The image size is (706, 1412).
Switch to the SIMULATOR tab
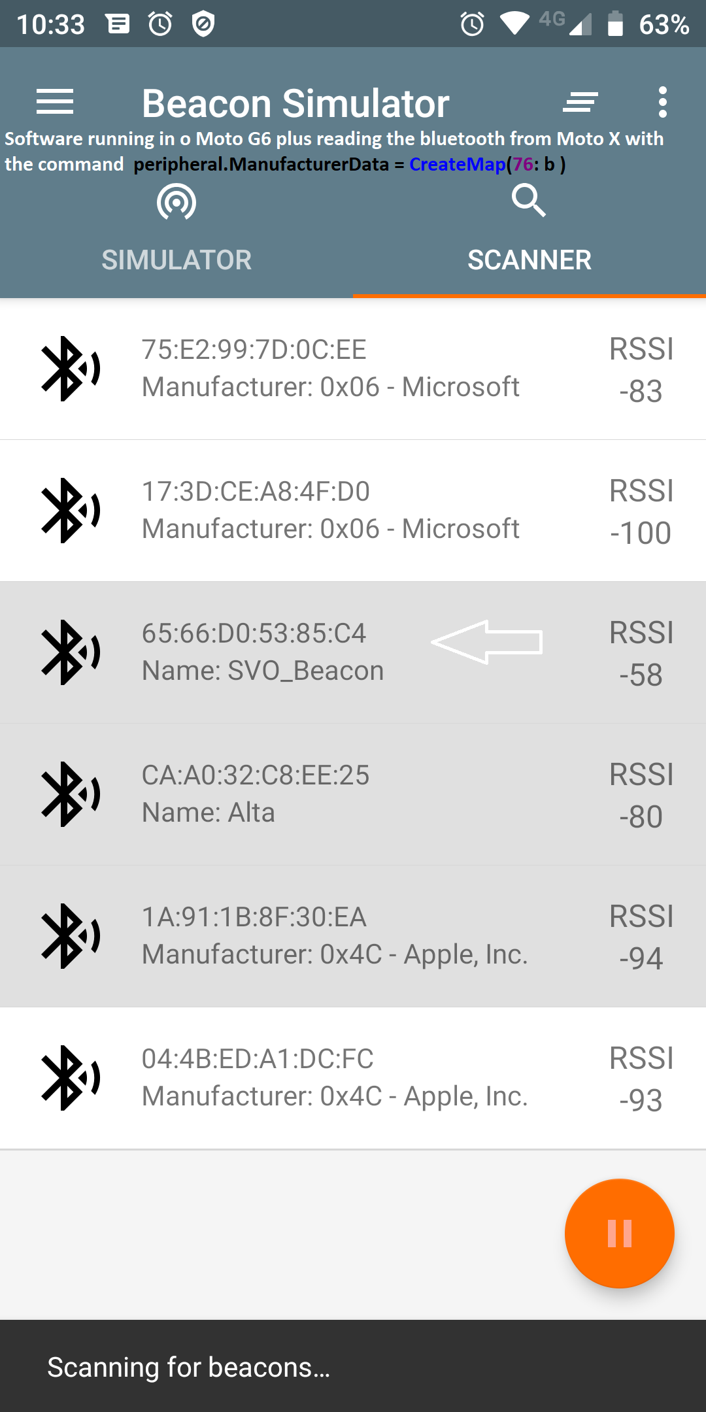point(176,260)
